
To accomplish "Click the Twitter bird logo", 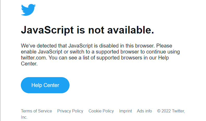I will [28, 10].
